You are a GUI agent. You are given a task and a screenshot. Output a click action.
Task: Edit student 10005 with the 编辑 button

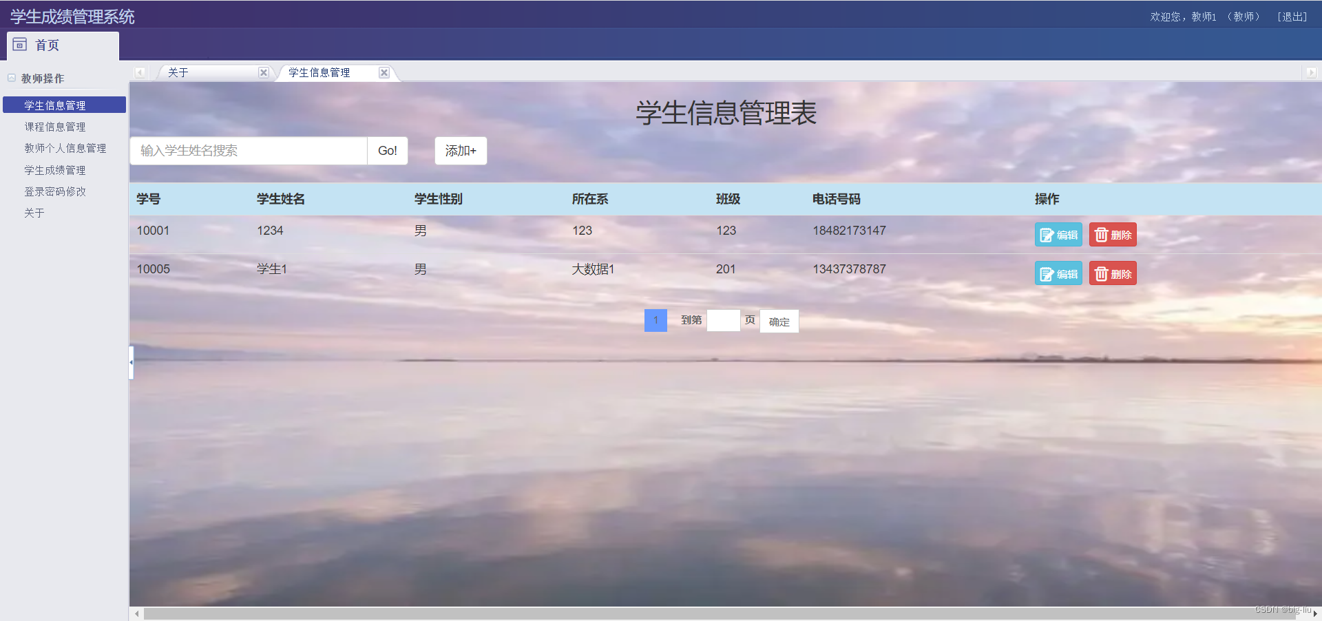point(1058,273)
